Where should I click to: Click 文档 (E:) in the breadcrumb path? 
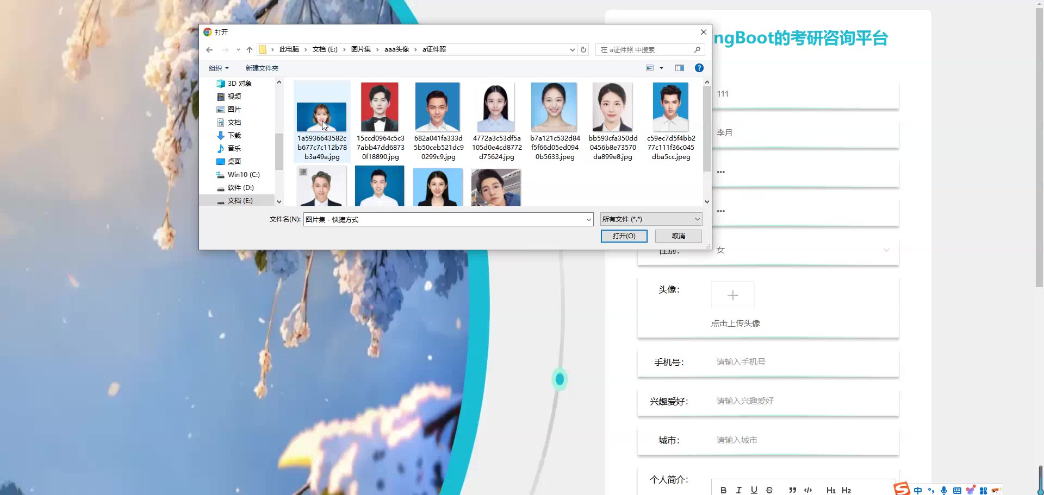[x=325, y=49]
